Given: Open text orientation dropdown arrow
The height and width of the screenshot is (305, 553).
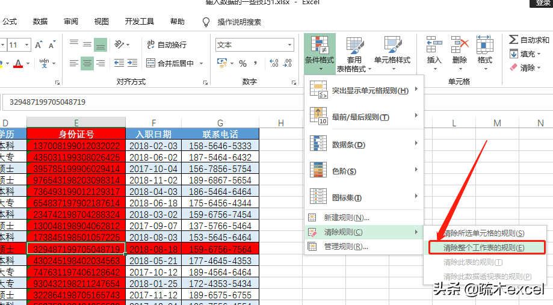Looking at the screenshot, I should (x=128, y=45).
